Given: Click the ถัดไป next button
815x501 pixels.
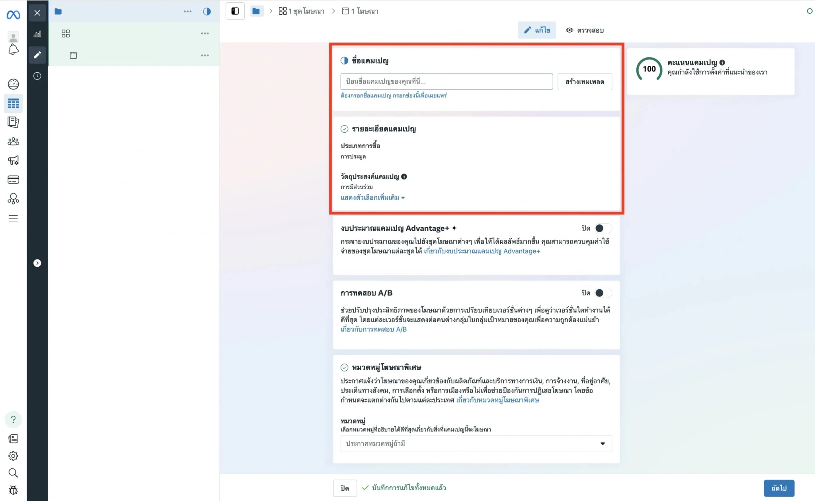Looking at the screenshot, I should (779, 488).
